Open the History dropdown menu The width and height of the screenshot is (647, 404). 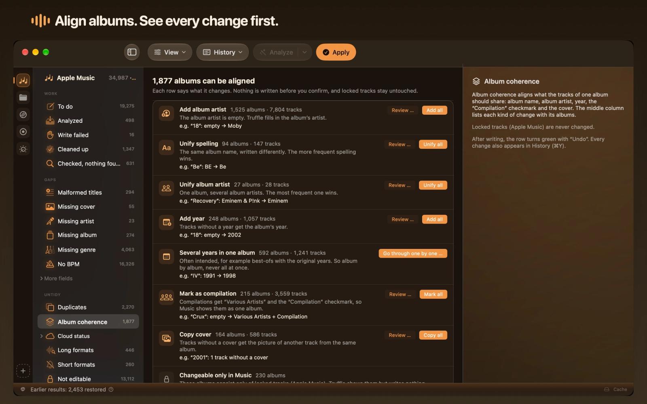pos(222,52)
